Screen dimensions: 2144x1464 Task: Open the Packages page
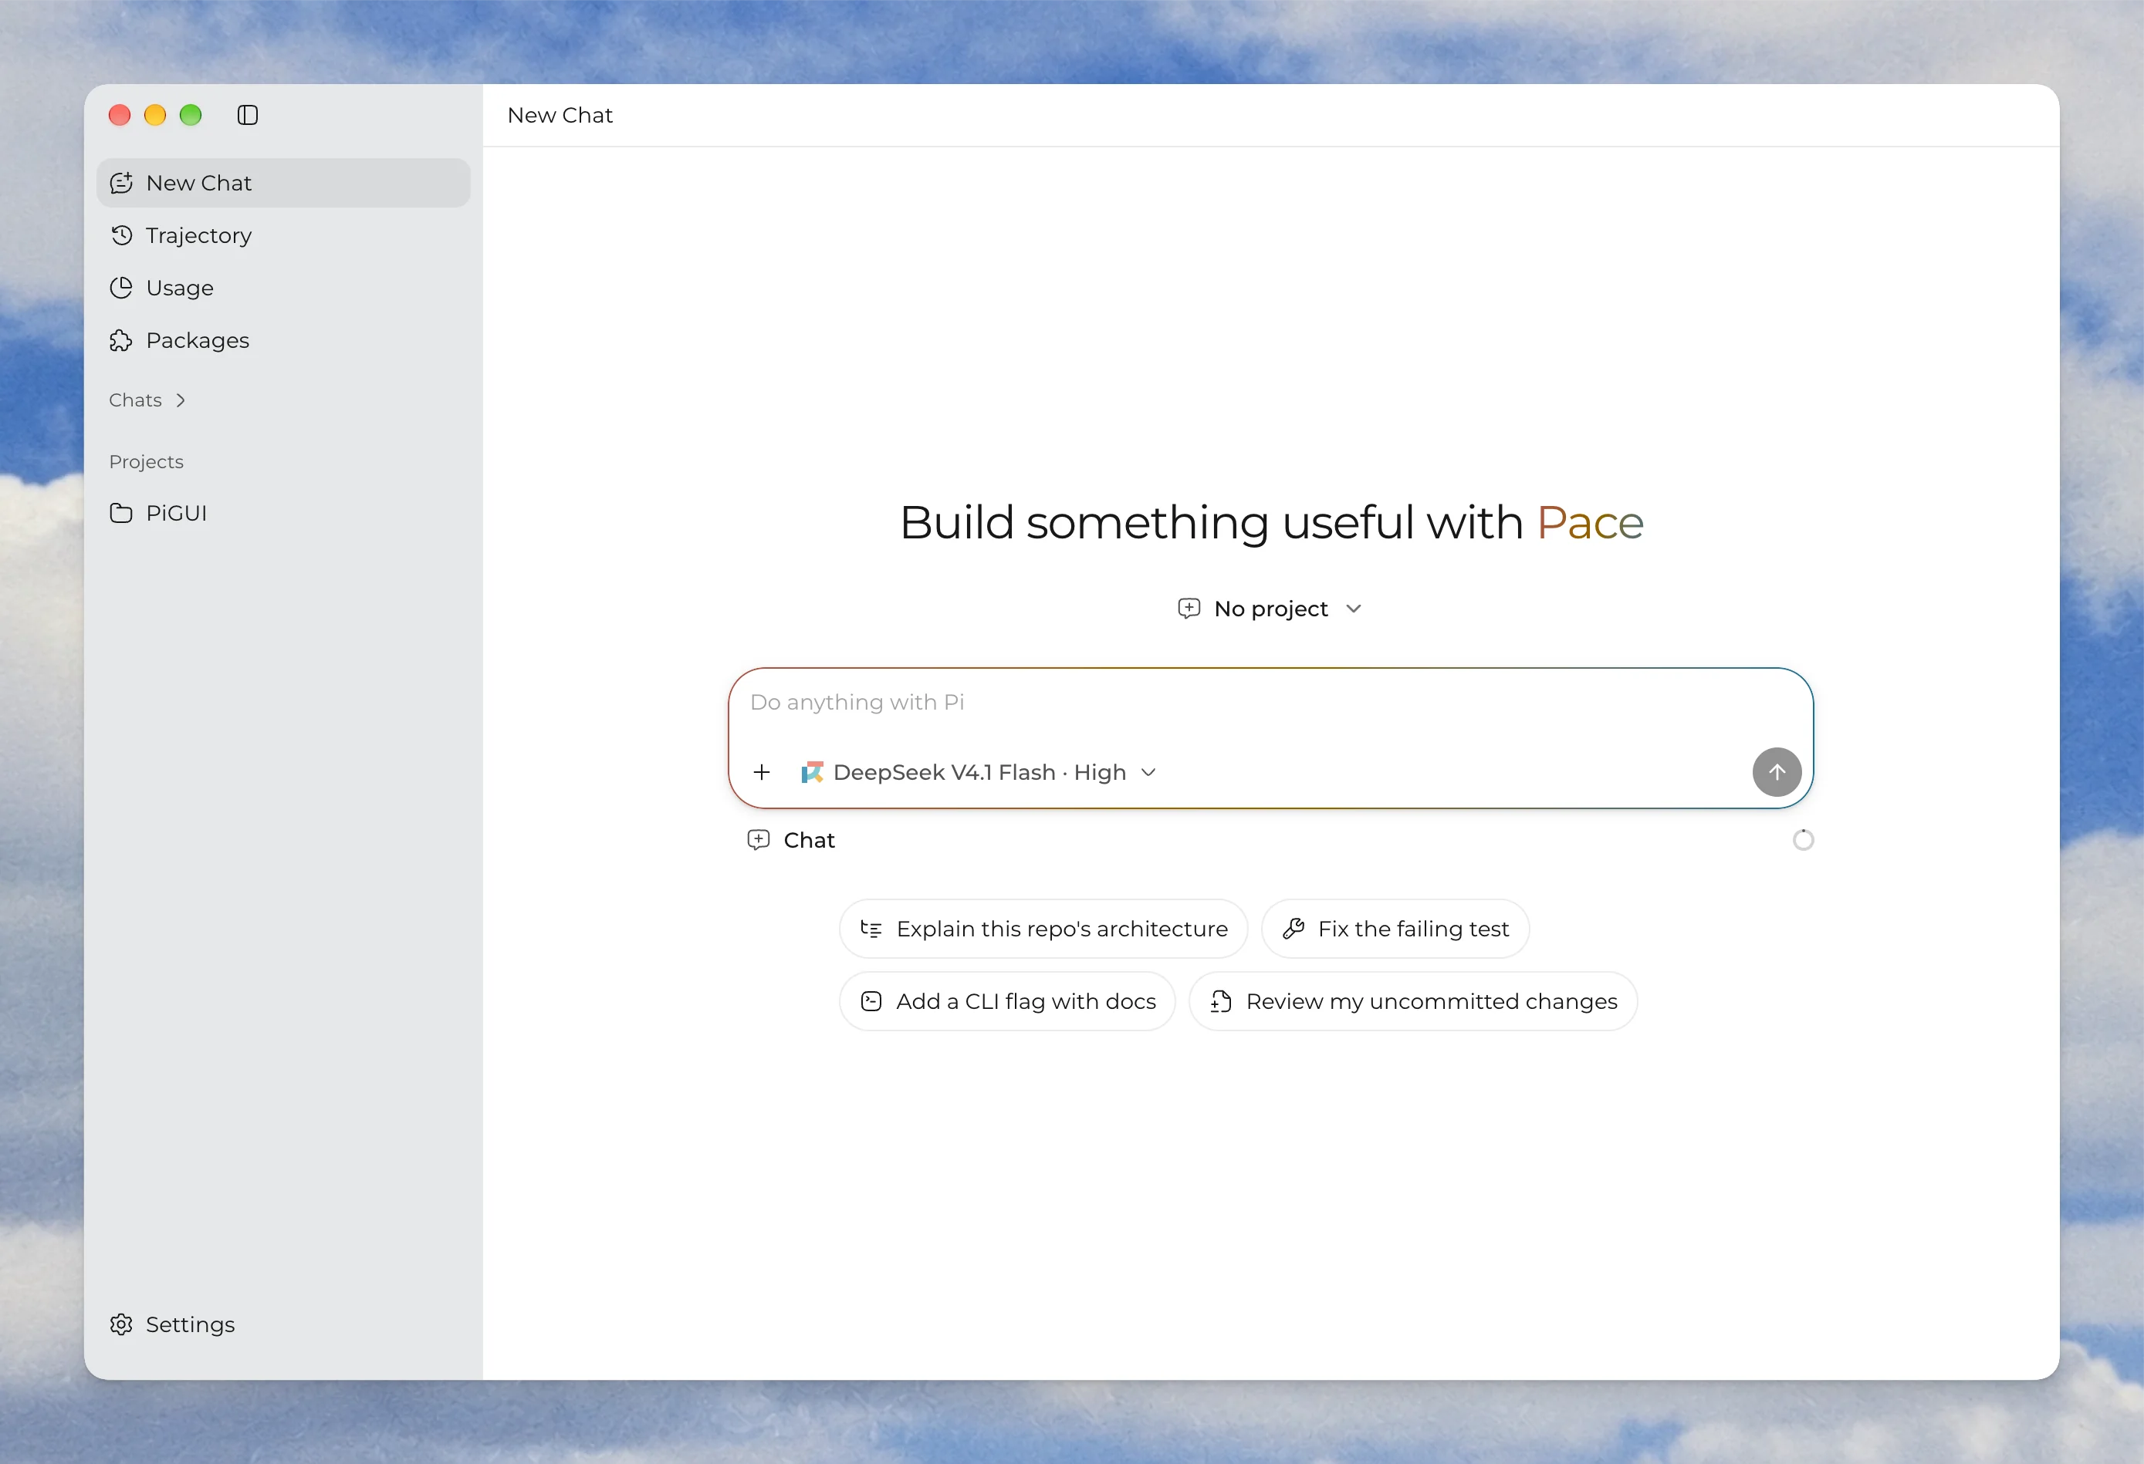coord(283,340)
